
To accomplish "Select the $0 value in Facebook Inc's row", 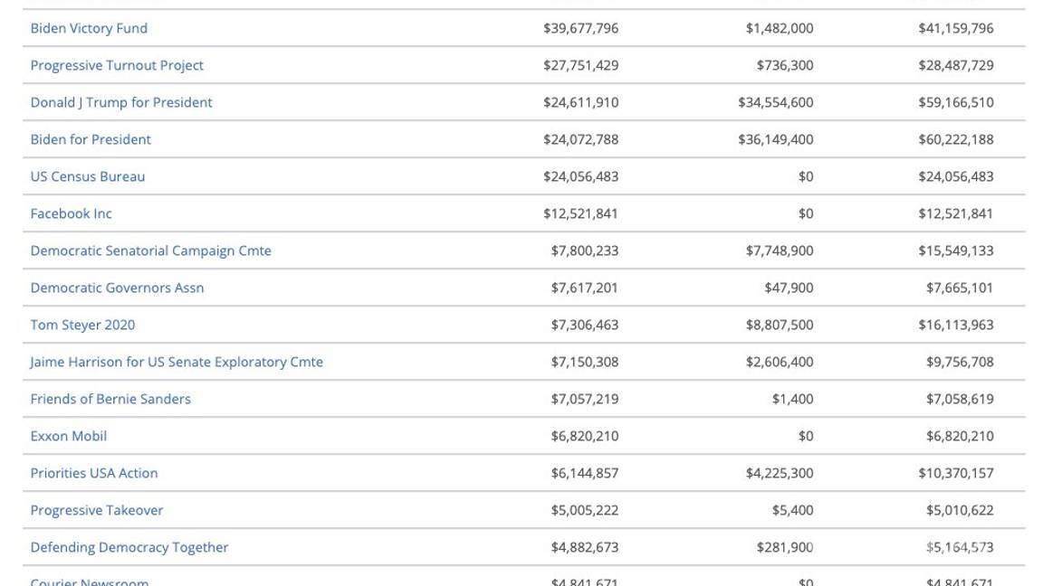I will point(807,213).
